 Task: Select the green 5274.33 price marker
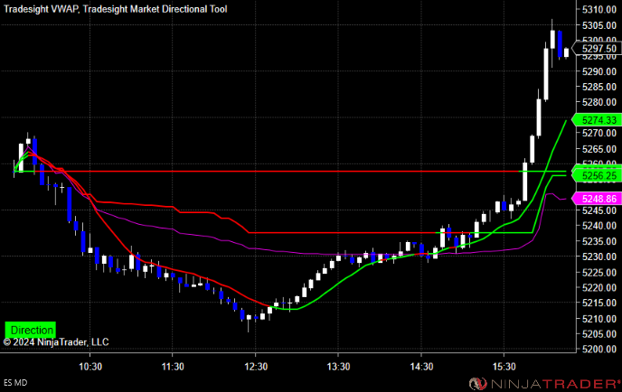click(x=597, y=120)
